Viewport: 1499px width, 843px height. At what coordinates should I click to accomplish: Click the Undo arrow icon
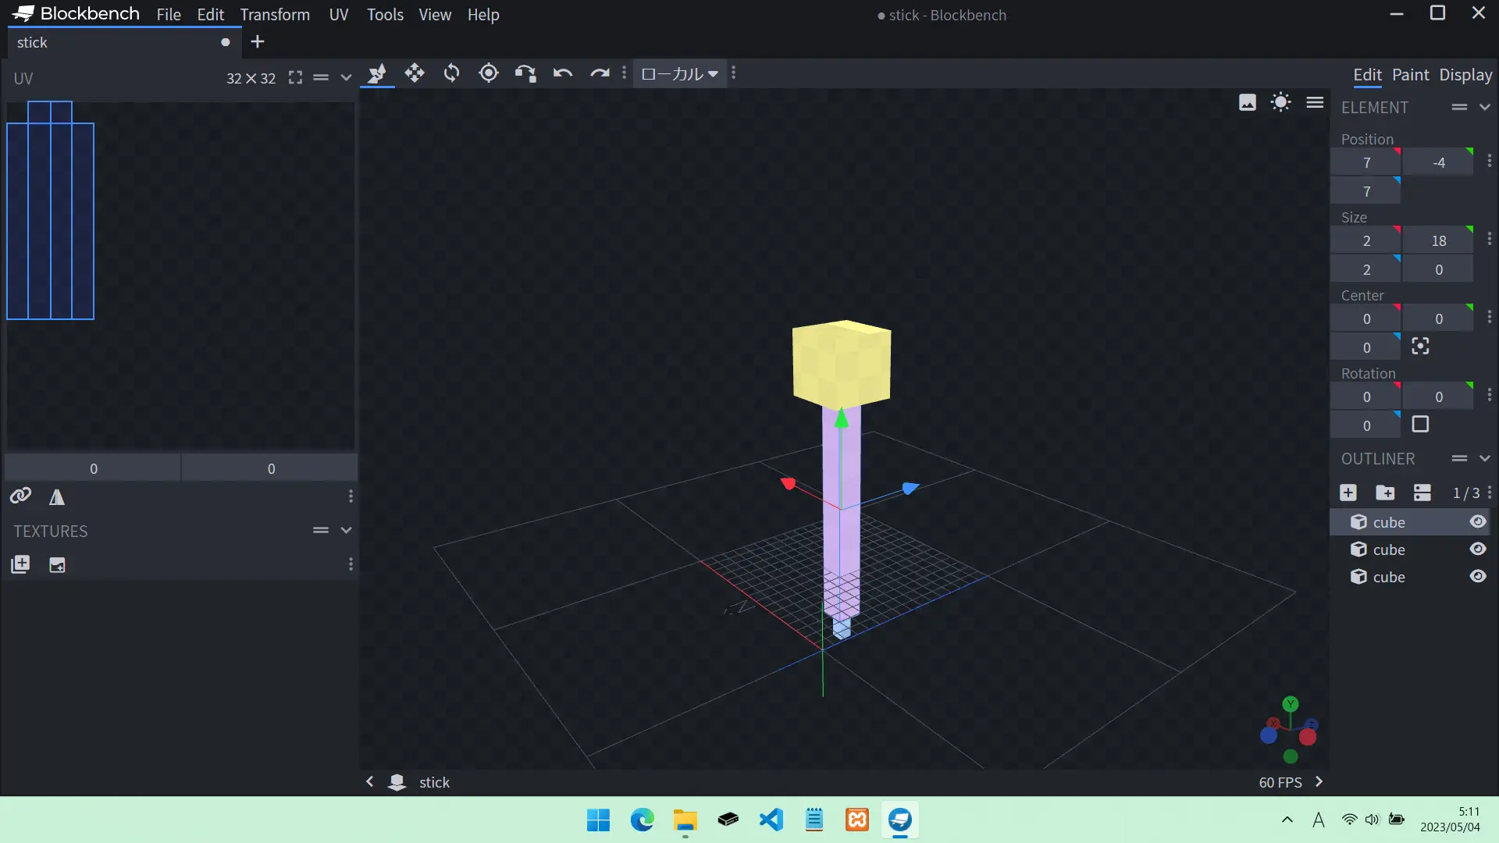click(x=563, y=73)
